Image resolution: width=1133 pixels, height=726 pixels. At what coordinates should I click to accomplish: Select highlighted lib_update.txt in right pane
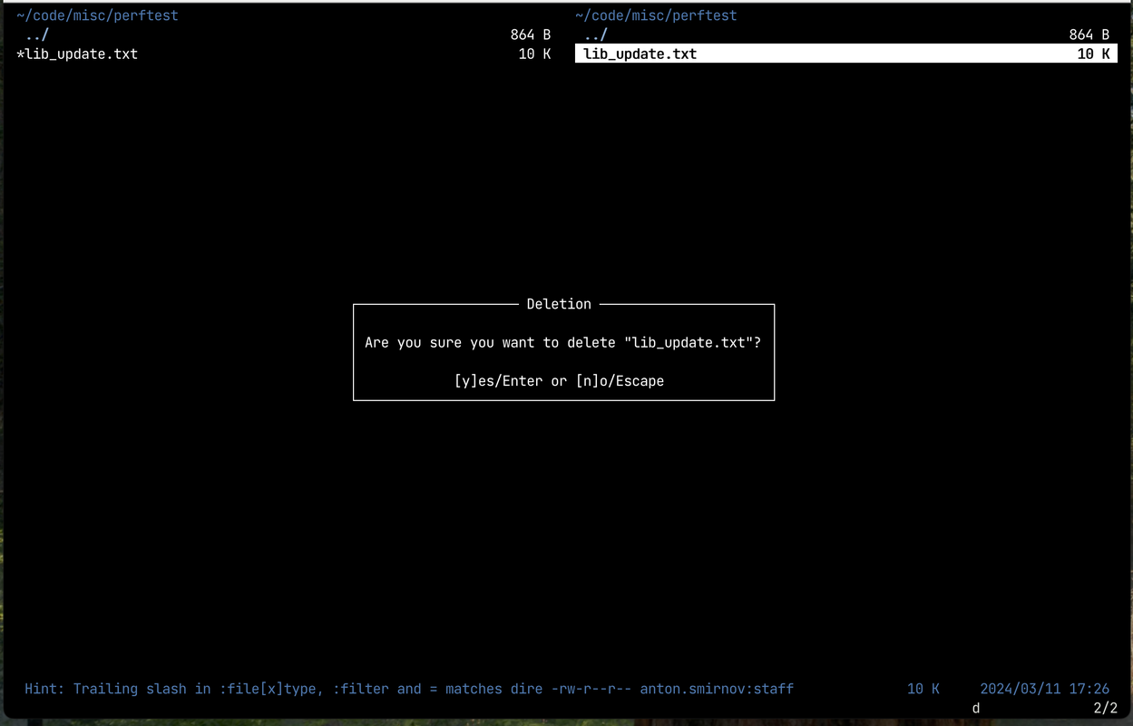[845, 54]
